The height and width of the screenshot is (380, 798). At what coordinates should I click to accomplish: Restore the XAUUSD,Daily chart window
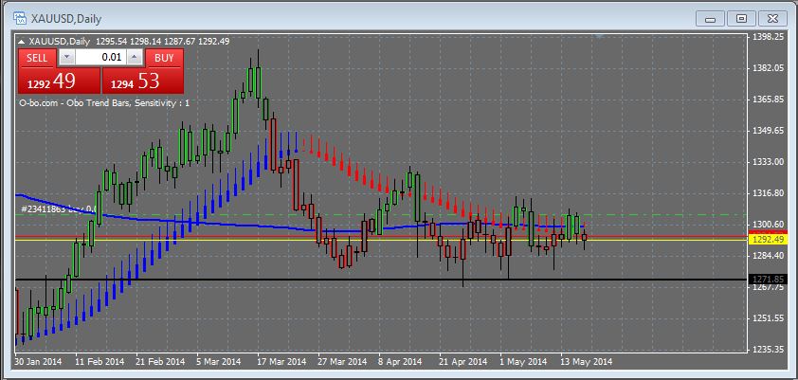741,17
